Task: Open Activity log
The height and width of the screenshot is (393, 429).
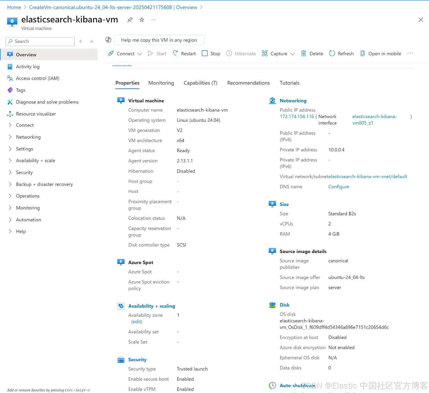Action: point(28,66)
